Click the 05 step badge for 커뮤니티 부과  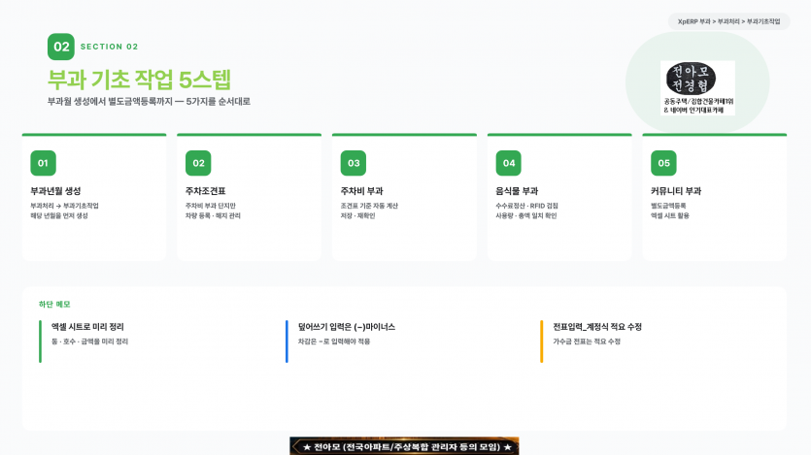(x=663, y=163)
